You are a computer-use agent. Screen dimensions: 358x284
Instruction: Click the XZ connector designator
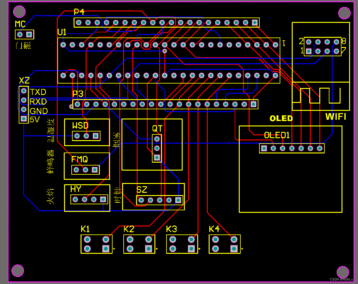click(x=24, y=80)
